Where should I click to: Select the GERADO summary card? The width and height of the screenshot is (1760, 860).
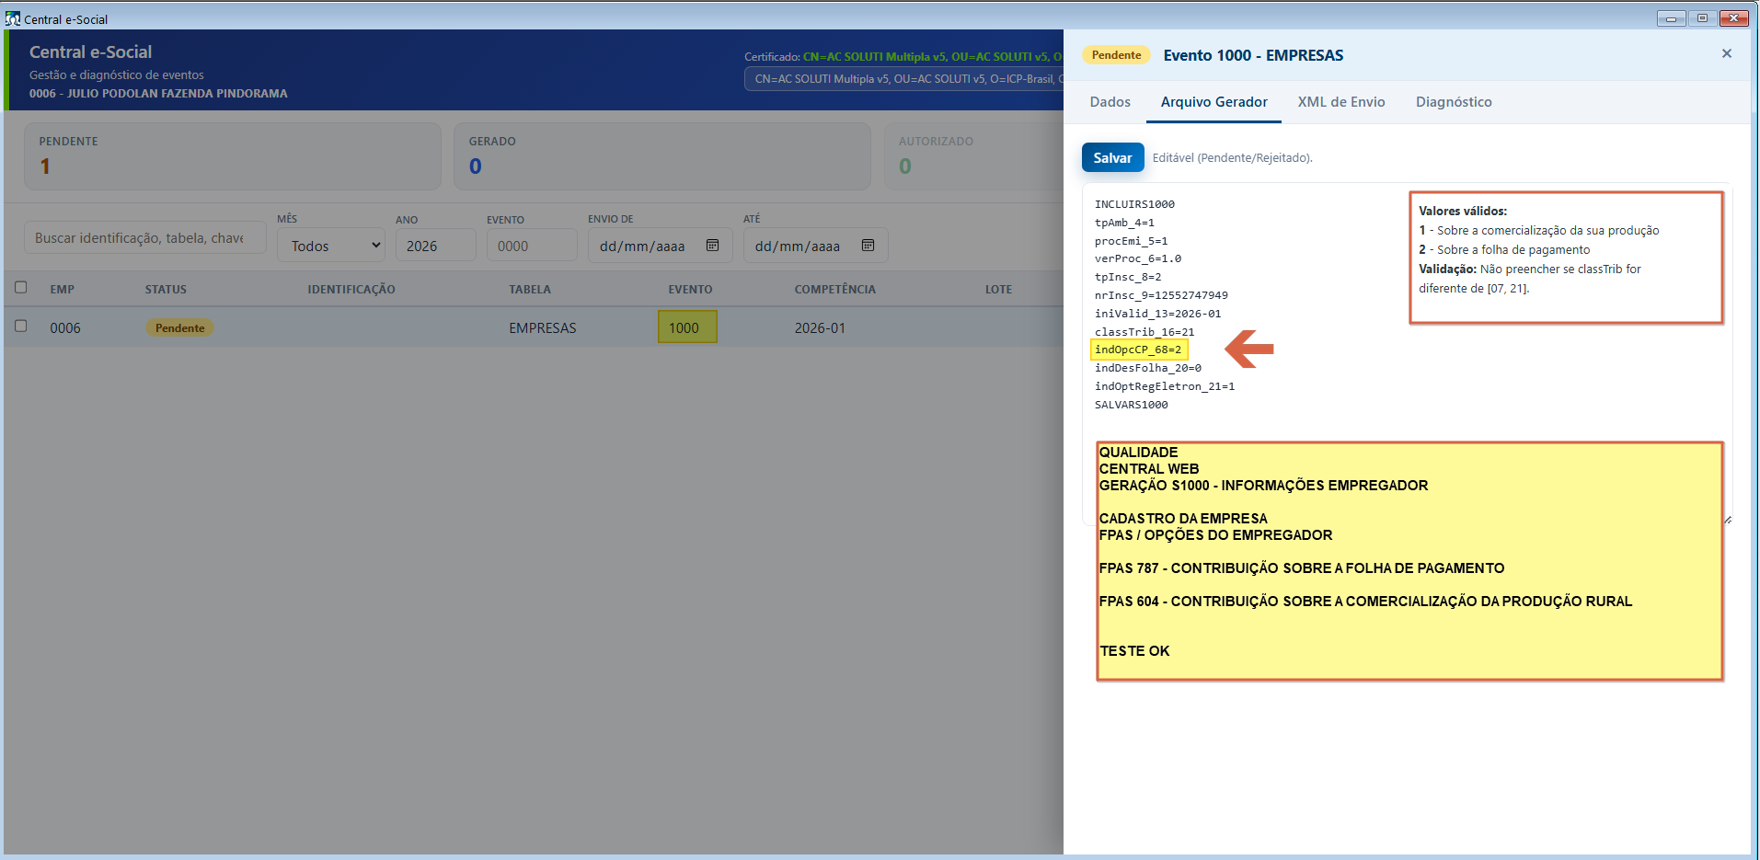[662, 156]
